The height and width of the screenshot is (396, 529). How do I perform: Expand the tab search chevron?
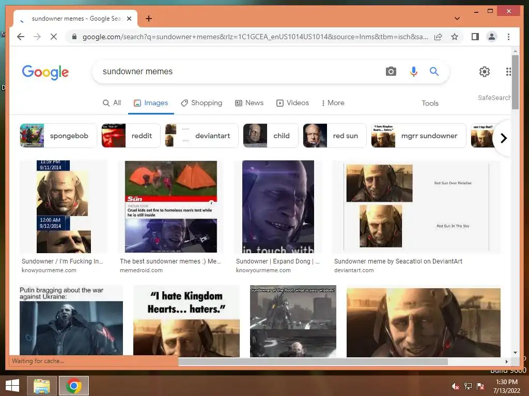pos(457,19)
